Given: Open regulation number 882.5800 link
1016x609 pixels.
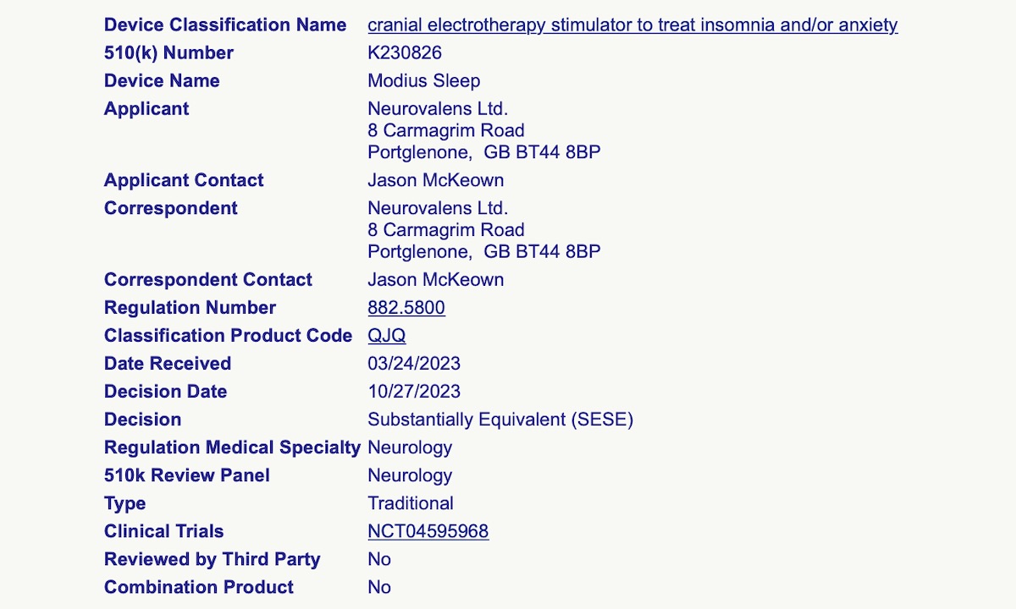Looking at the screenshot, I should (x=406, y=308).
